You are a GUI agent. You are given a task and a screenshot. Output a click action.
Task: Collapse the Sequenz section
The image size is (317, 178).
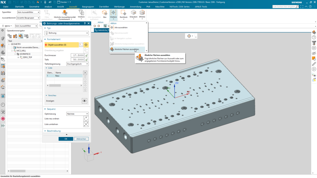(x=45, y=109)
